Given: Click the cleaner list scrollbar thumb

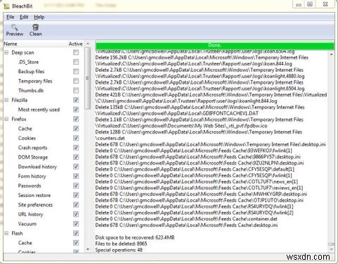Looking at the screenshot, I should click(87, 78).
